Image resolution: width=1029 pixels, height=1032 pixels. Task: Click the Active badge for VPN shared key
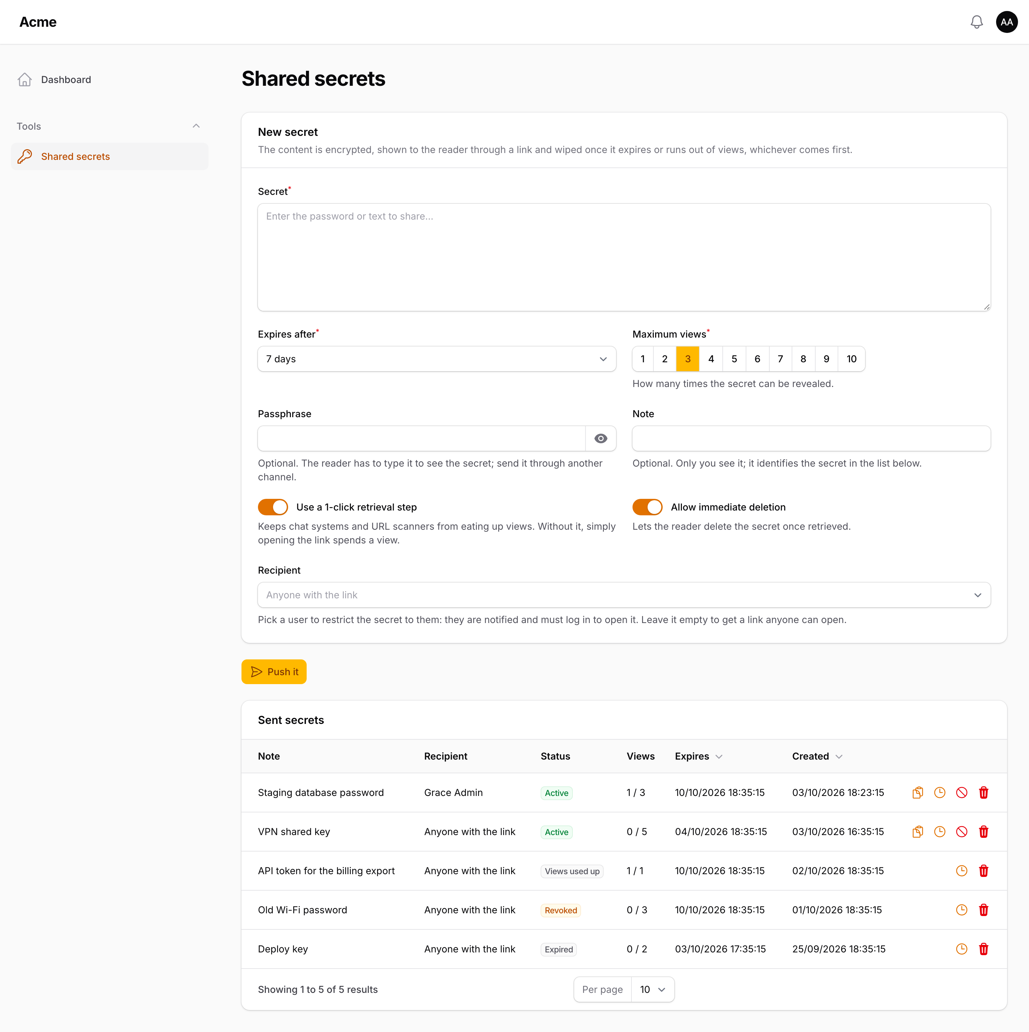coord(556,832)
